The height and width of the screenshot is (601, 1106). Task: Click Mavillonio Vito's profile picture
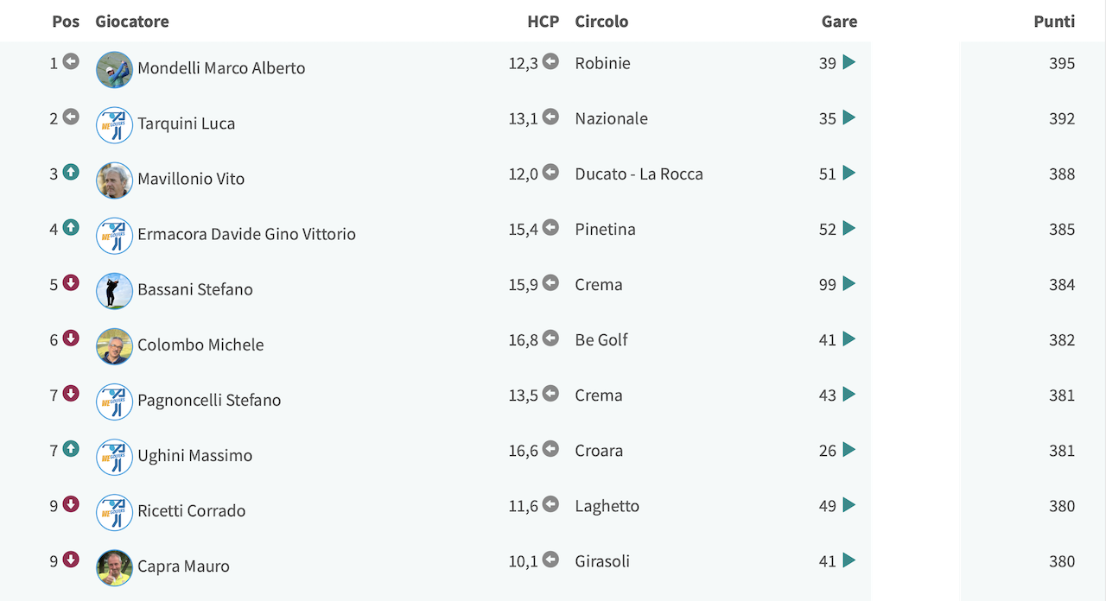coord(114,180)
